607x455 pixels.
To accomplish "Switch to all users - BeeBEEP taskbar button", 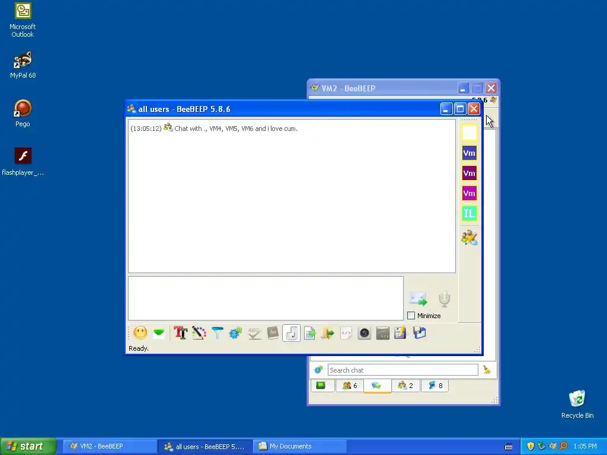I will [205, 446].
